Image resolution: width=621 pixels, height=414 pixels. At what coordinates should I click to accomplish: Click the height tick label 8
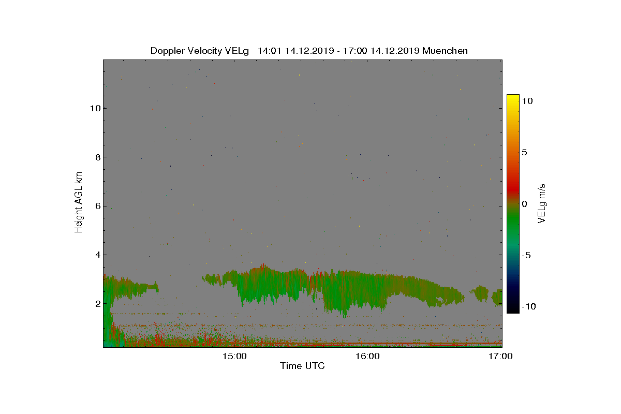point(97,157)
